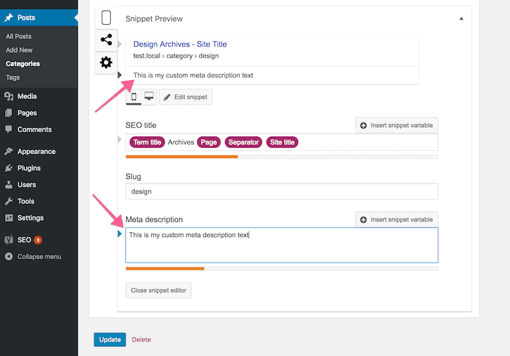Collapse the admin sidebar menu
Viewport: 510px width, 356px height.
click(x=39, y=257)
